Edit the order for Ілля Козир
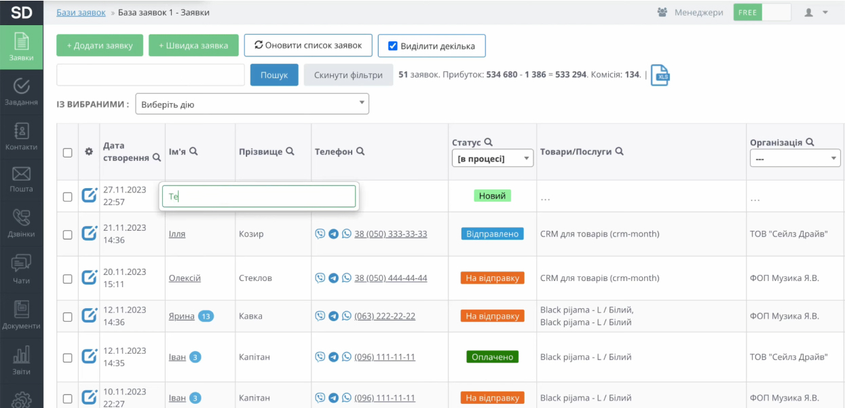This screenshot has width=845, height=408. pyautogui.click(x=90, y=234)
